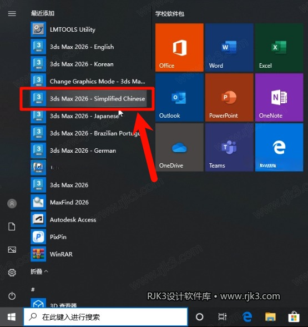Open the Excel tile

tap(279, 47)
